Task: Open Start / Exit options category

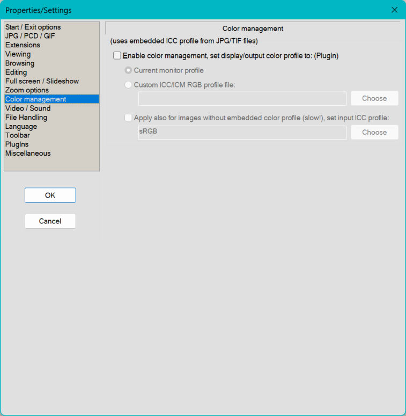Action: pyautogui.click(x=33, y=27)
